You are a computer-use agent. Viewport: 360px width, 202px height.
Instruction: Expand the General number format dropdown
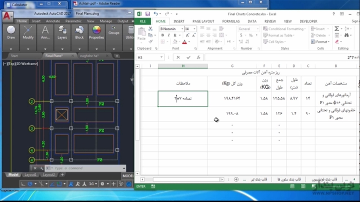pyautogui.click(x=257, y=29)
